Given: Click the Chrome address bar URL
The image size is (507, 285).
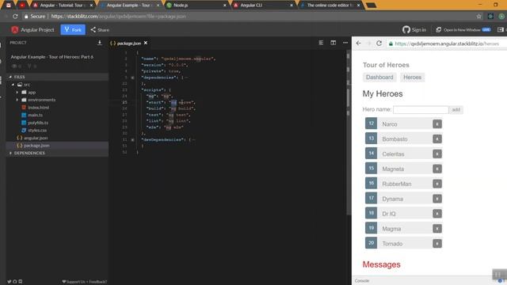Looking at the screenshot, I should tap(118, 16).
